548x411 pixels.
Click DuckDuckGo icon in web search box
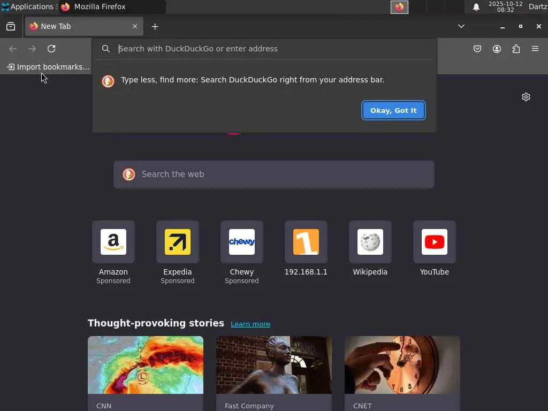click(x=129, y=174)
